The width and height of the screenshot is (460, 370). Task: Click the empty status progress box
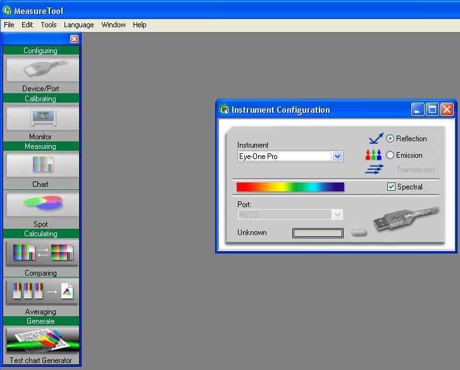pyautogui.click(x=318, y=233)
